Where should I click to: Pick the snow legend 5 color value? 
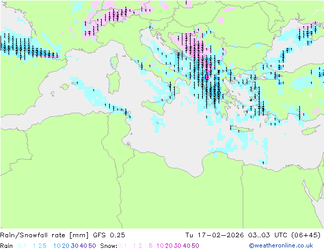pyautogui.click(x=151, y=246)
